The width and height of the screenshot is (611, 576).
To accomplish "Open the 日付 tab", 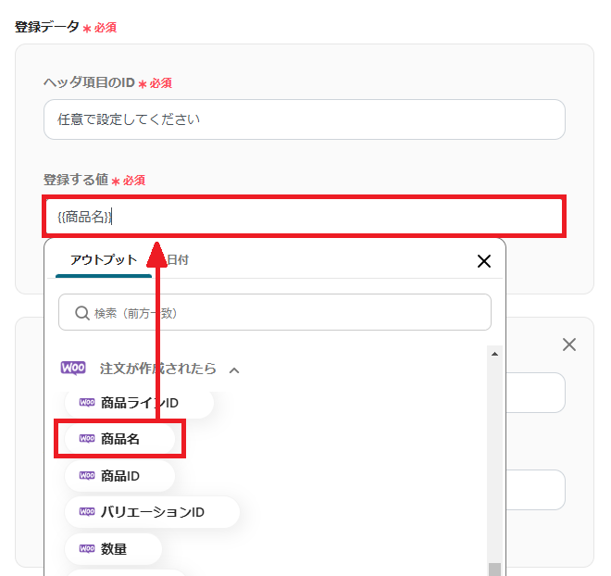I will tap(177, 260).
